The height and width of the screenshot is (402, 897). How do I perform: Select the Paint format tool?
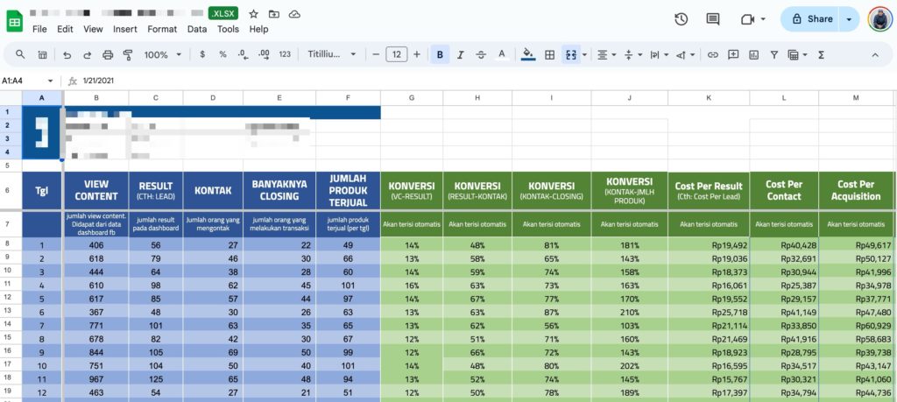click(128, 54)
